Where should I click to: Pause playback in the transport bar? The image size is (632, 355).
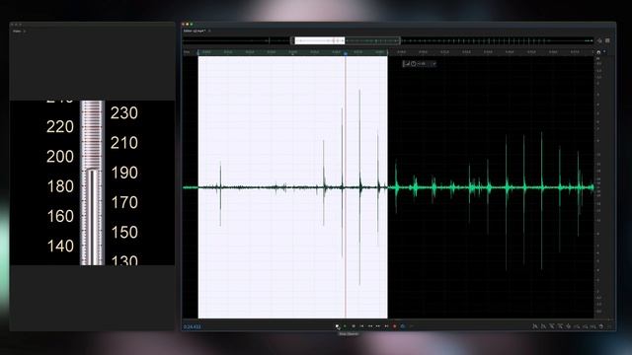click(x=354, y=326)
